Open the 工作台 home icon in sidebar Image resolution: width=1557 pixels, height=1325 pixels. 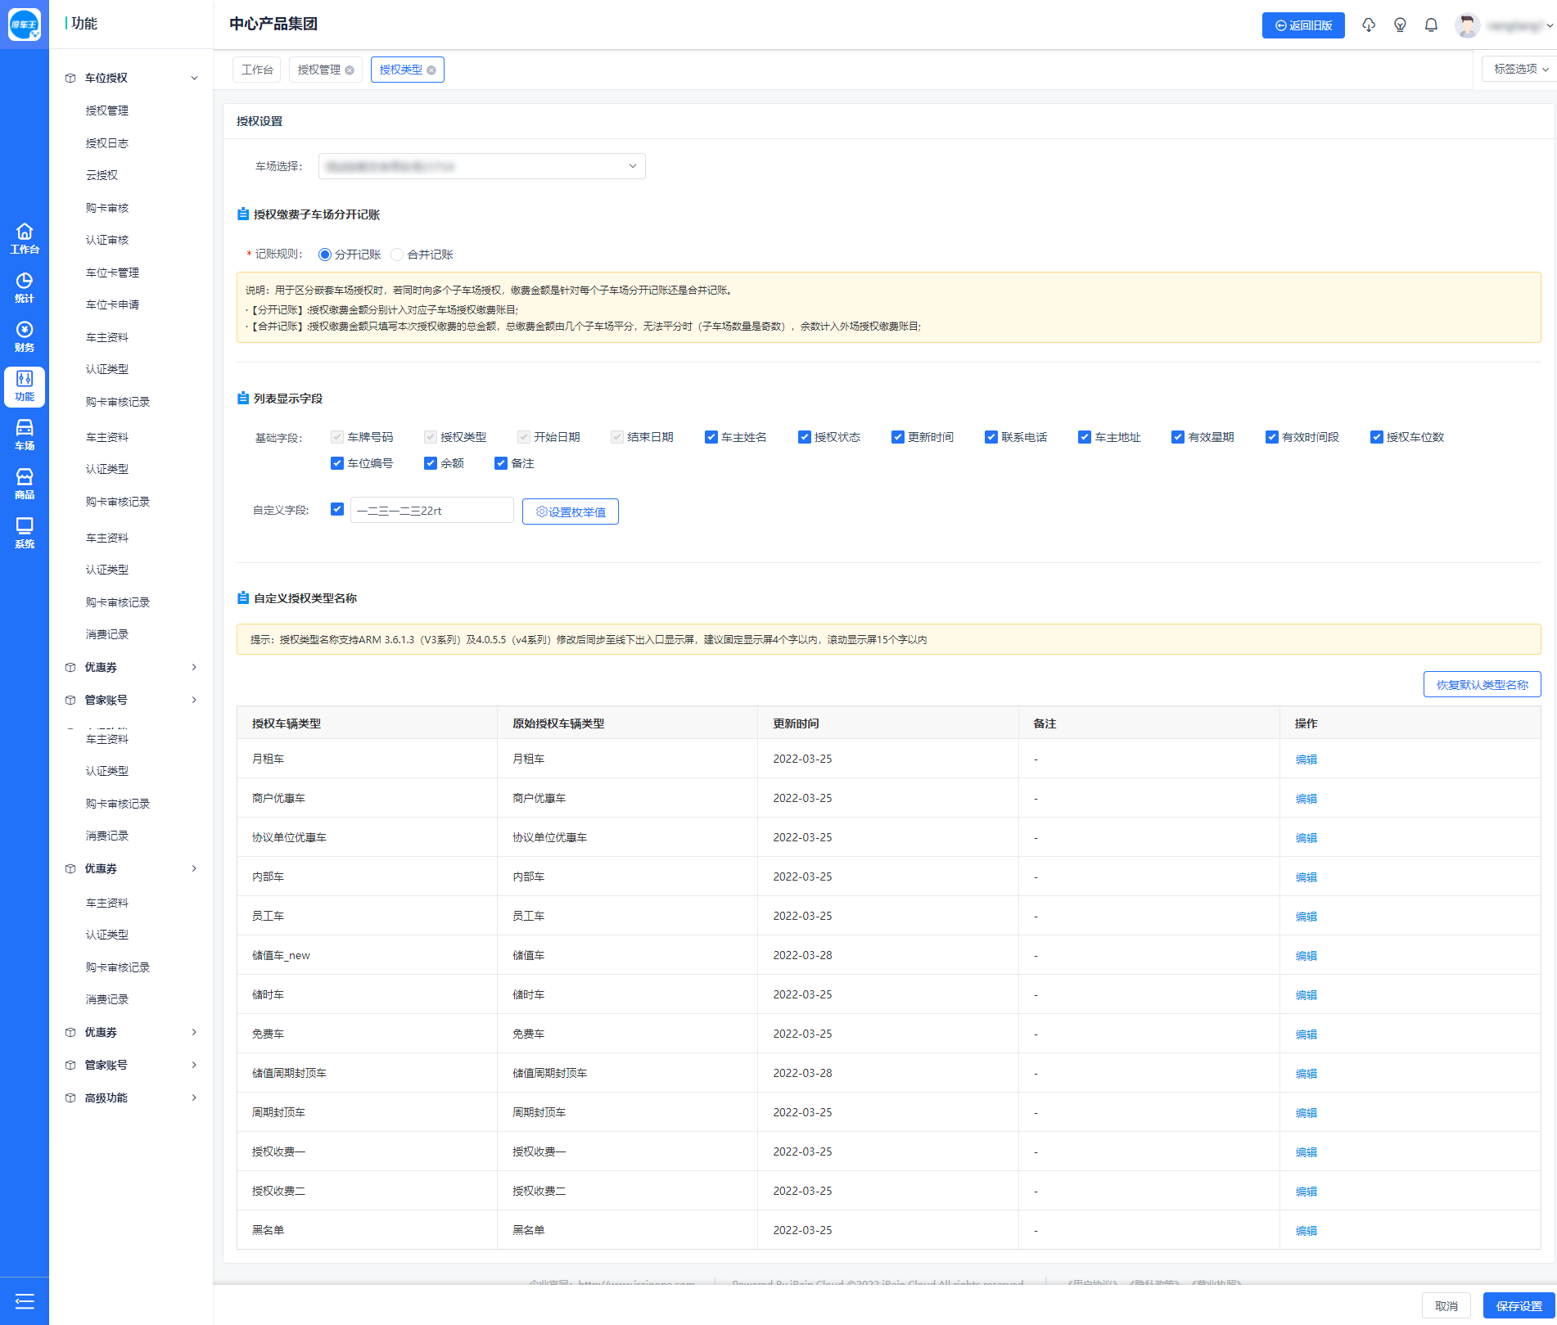[x=25, y=238]
